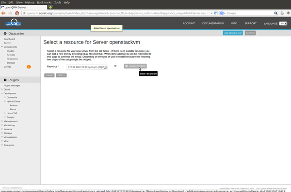The height and width of the screenshot is (192, 291).
Task: Go to Dashboard in sidebar
Action: tap(9, 39)
